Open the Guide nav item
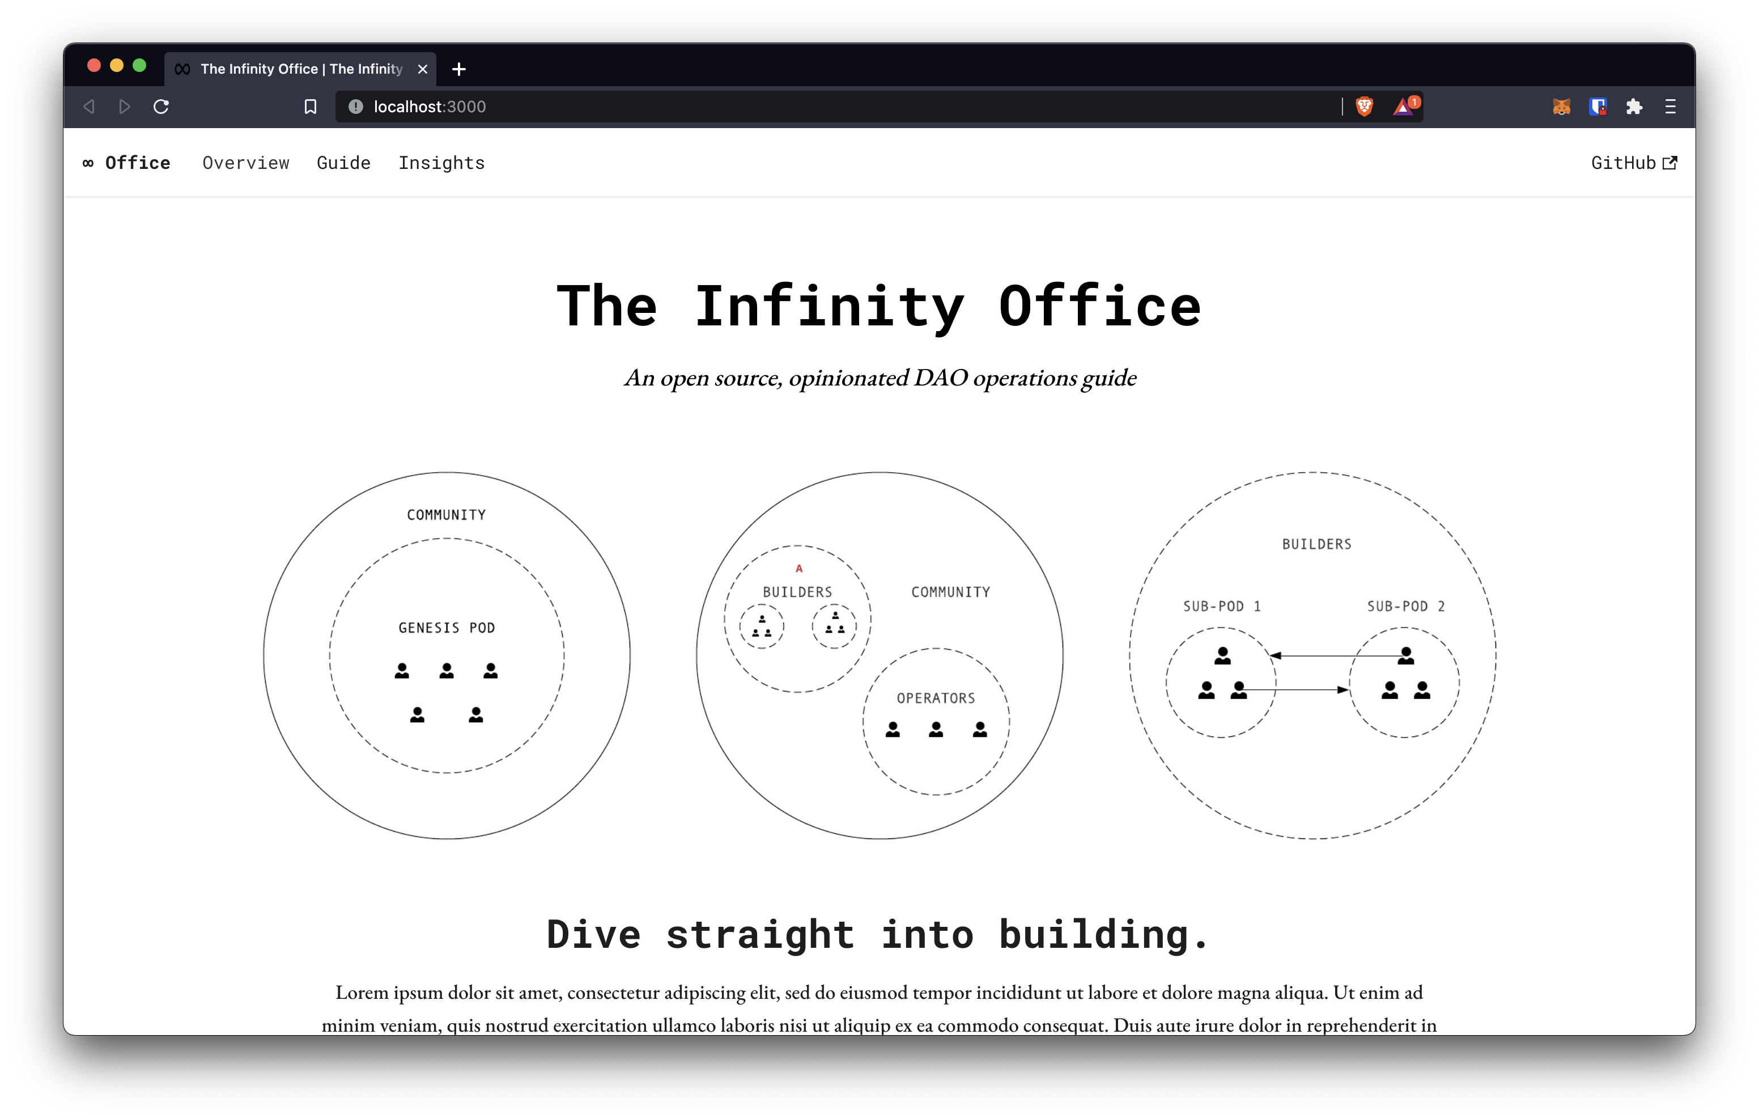The height and width of the screenshot is (1119, 1759). pyautogui.click(x=343, y=163)
